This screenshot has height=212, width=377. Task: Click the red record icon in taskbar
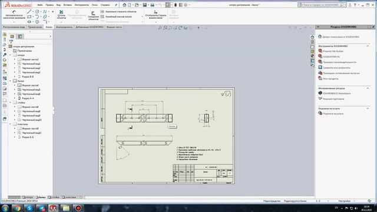pos(78,208)
